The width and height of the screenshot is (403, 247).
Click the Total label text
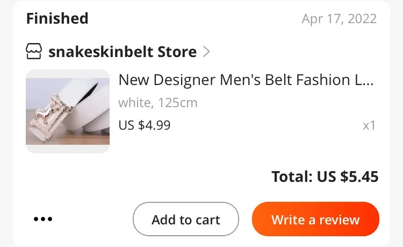291,177
